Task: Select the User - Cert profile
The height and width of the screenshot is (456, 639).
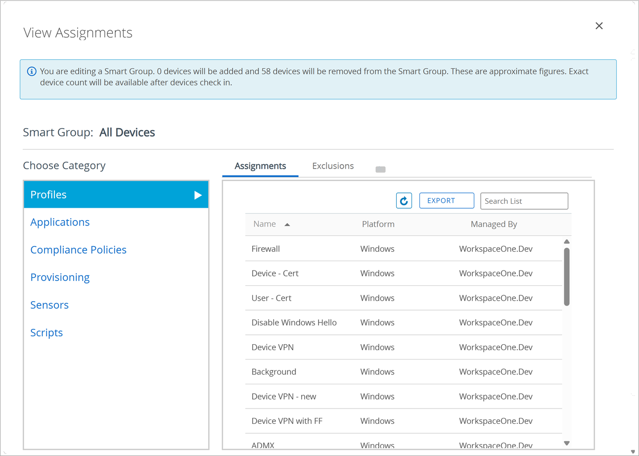Action: tap(272, 298)
